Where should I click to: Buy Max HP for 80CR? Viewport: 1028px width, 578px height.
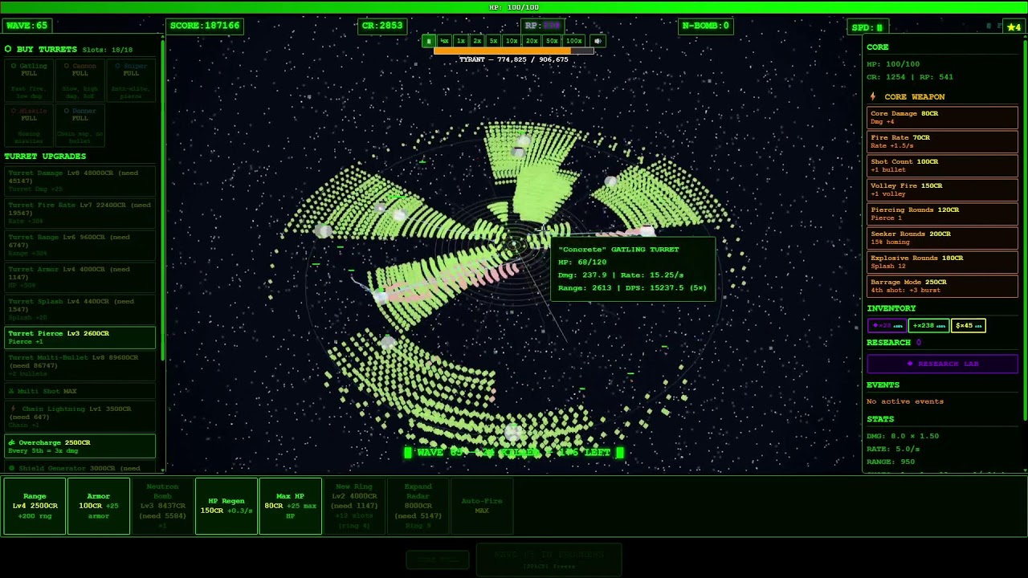290,506
